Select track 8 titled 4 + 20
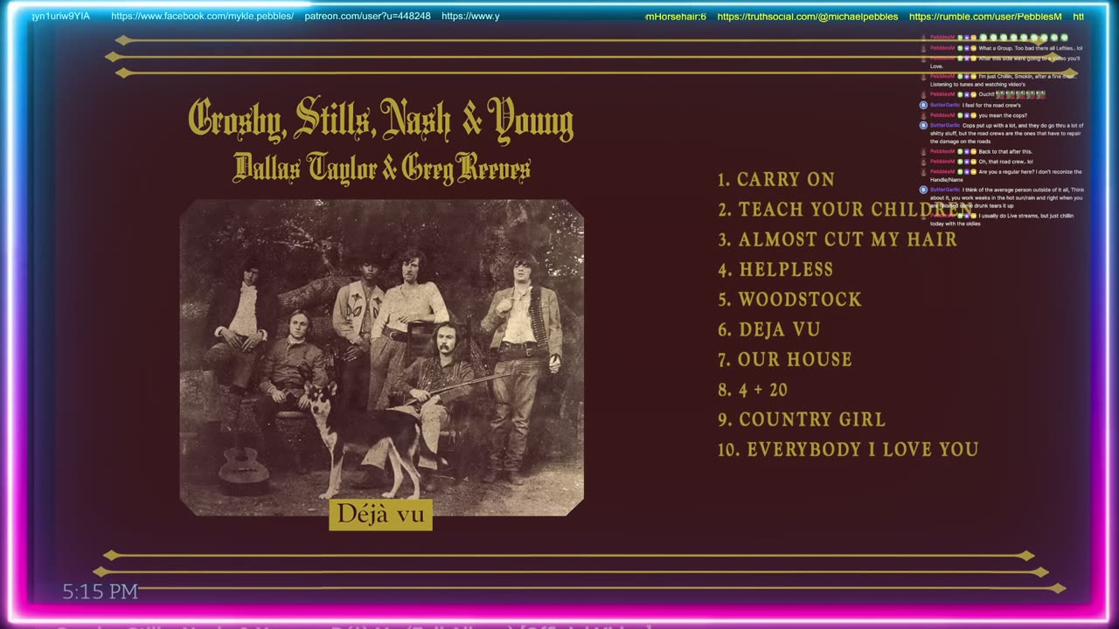This screenshot has width=1119, height=629. coord(753,390)
